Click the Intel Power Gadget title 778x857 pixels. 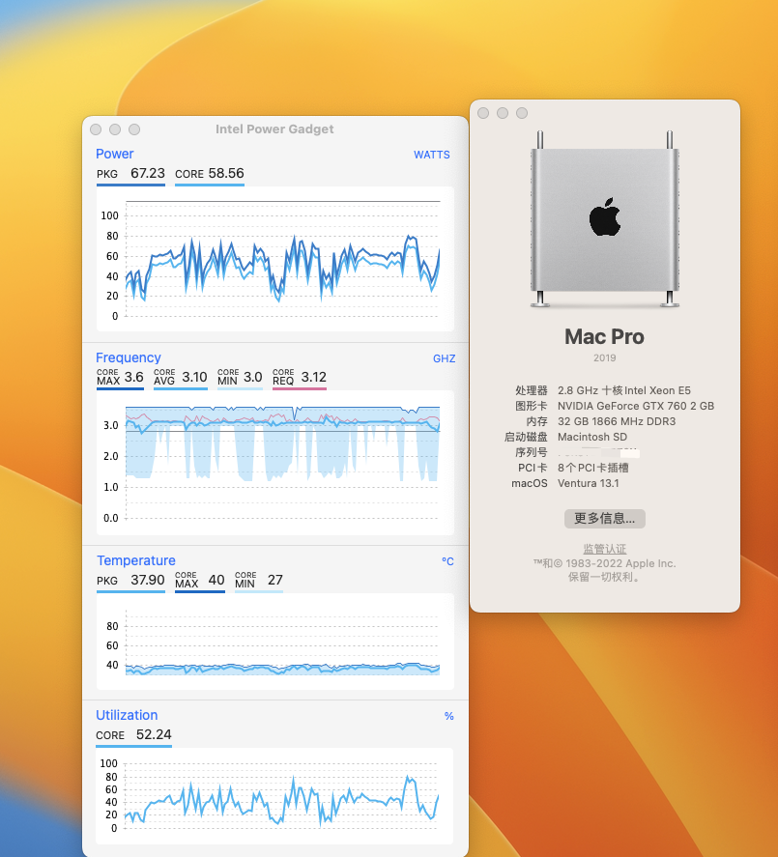(x=274, y=129)
